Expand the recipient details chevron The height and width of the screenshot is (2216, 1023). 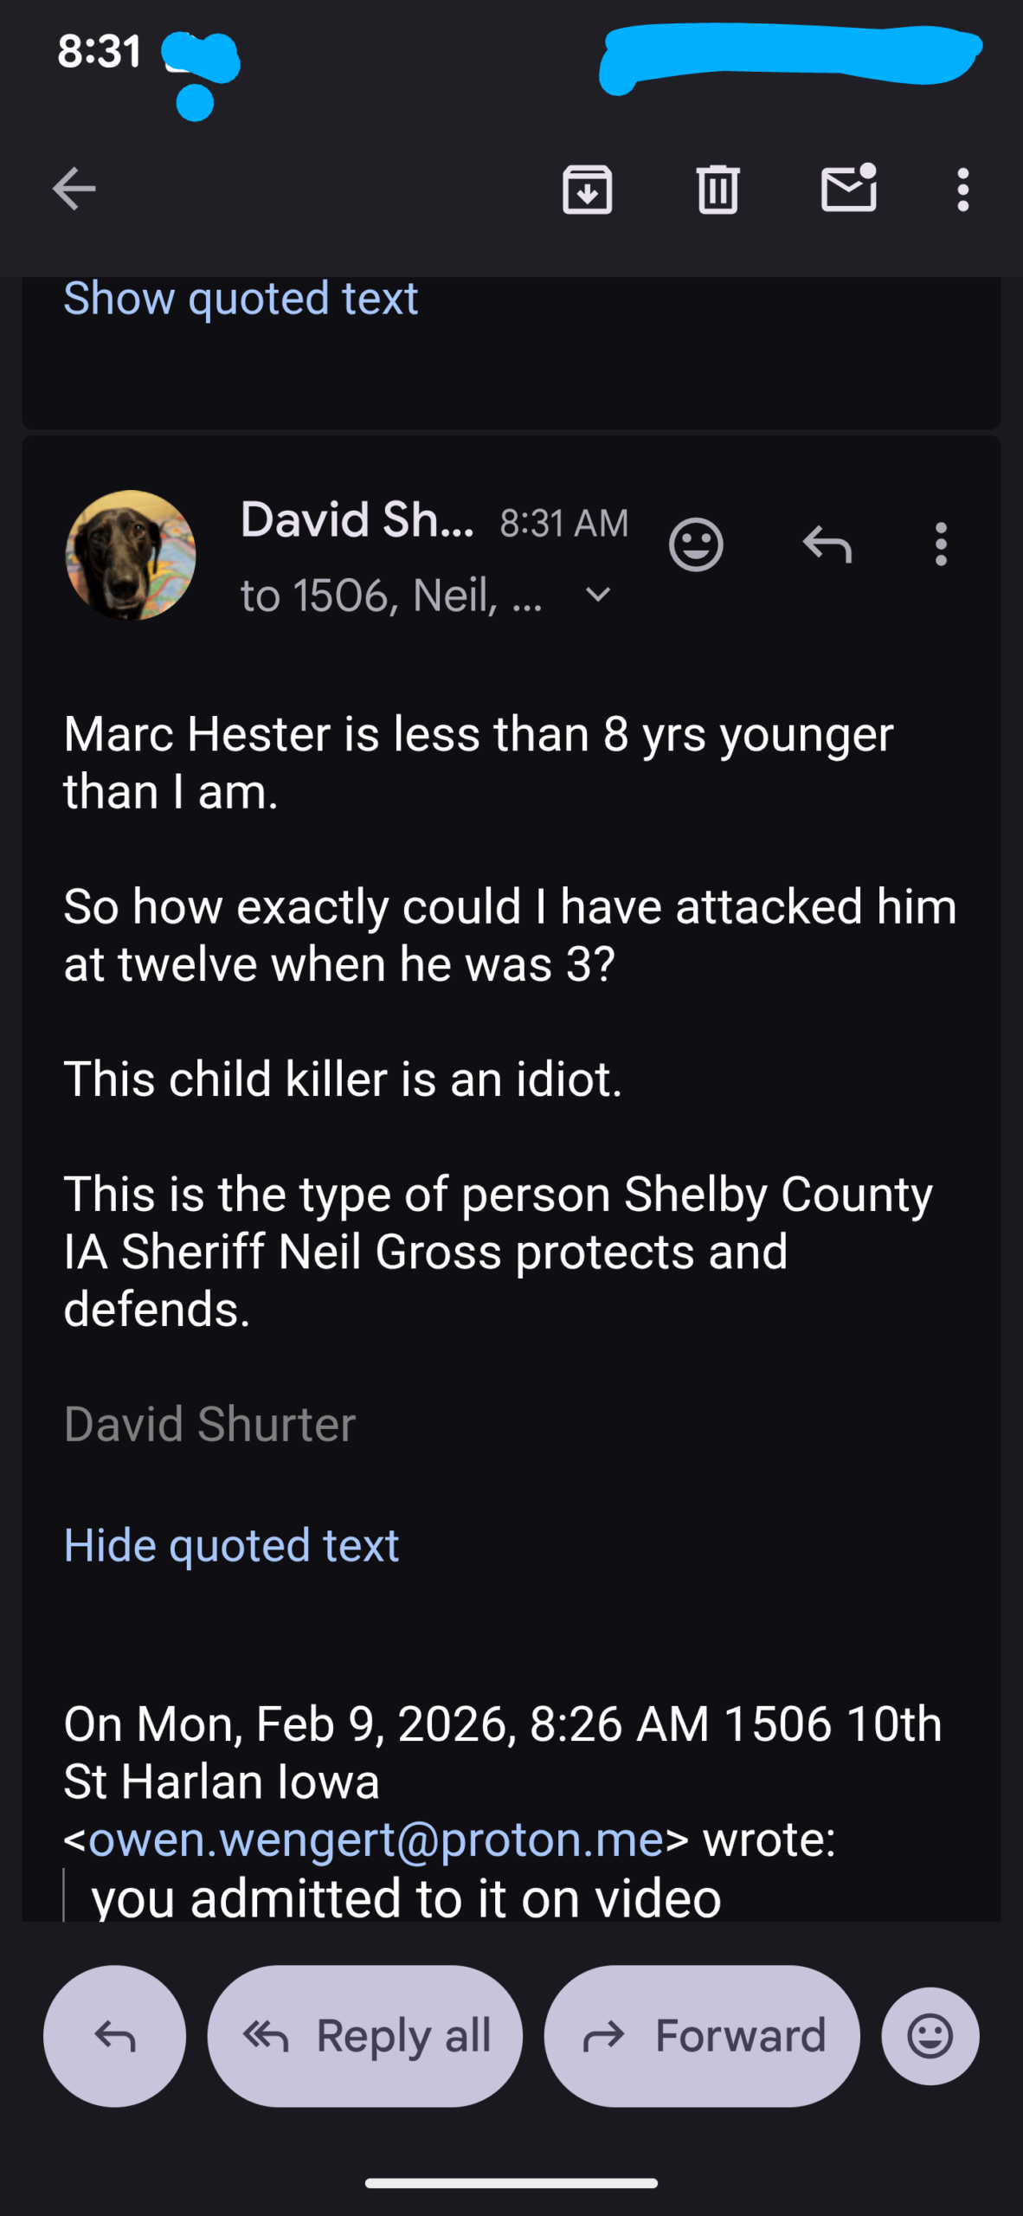click(598, 595)
